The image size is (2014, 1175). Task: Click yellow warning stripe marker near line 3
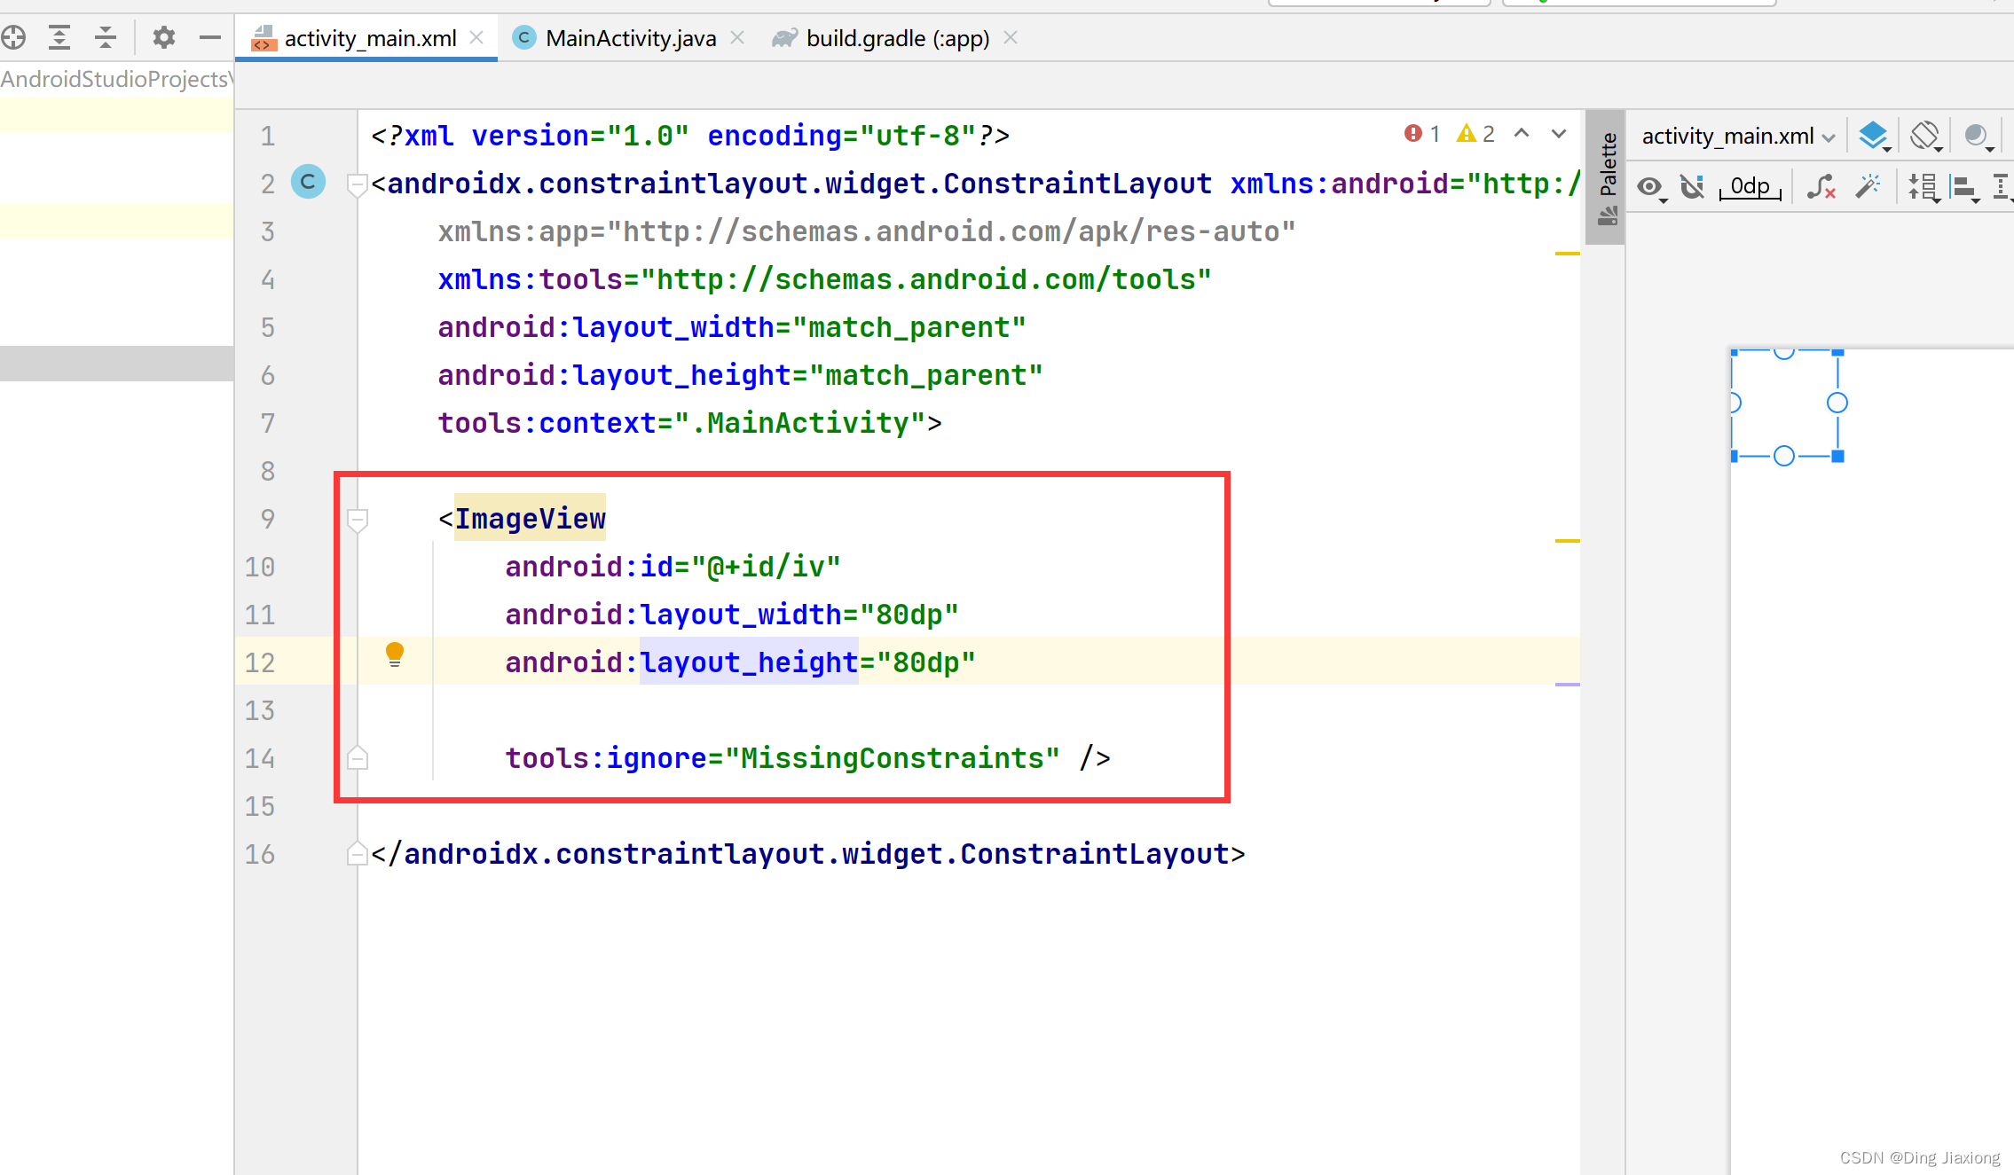click(1568, 254)
